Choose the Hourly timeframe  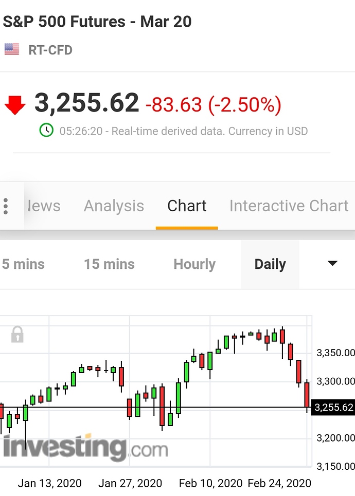(194, 265)
